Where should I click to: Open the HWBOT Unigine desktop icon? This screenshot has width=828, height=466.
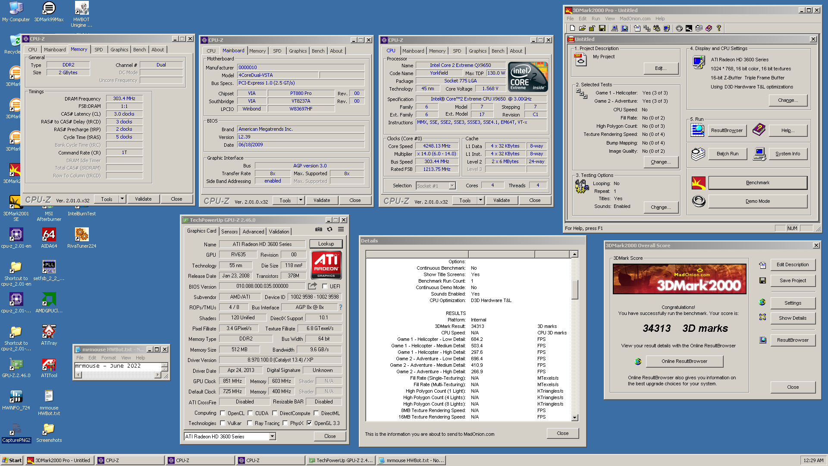tap(82, 14)
